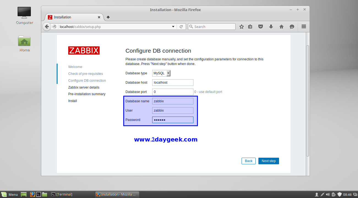Viewport: 358px width, 198px height.
Task: Click the Hello chat smiley icon
Action: 292,27
